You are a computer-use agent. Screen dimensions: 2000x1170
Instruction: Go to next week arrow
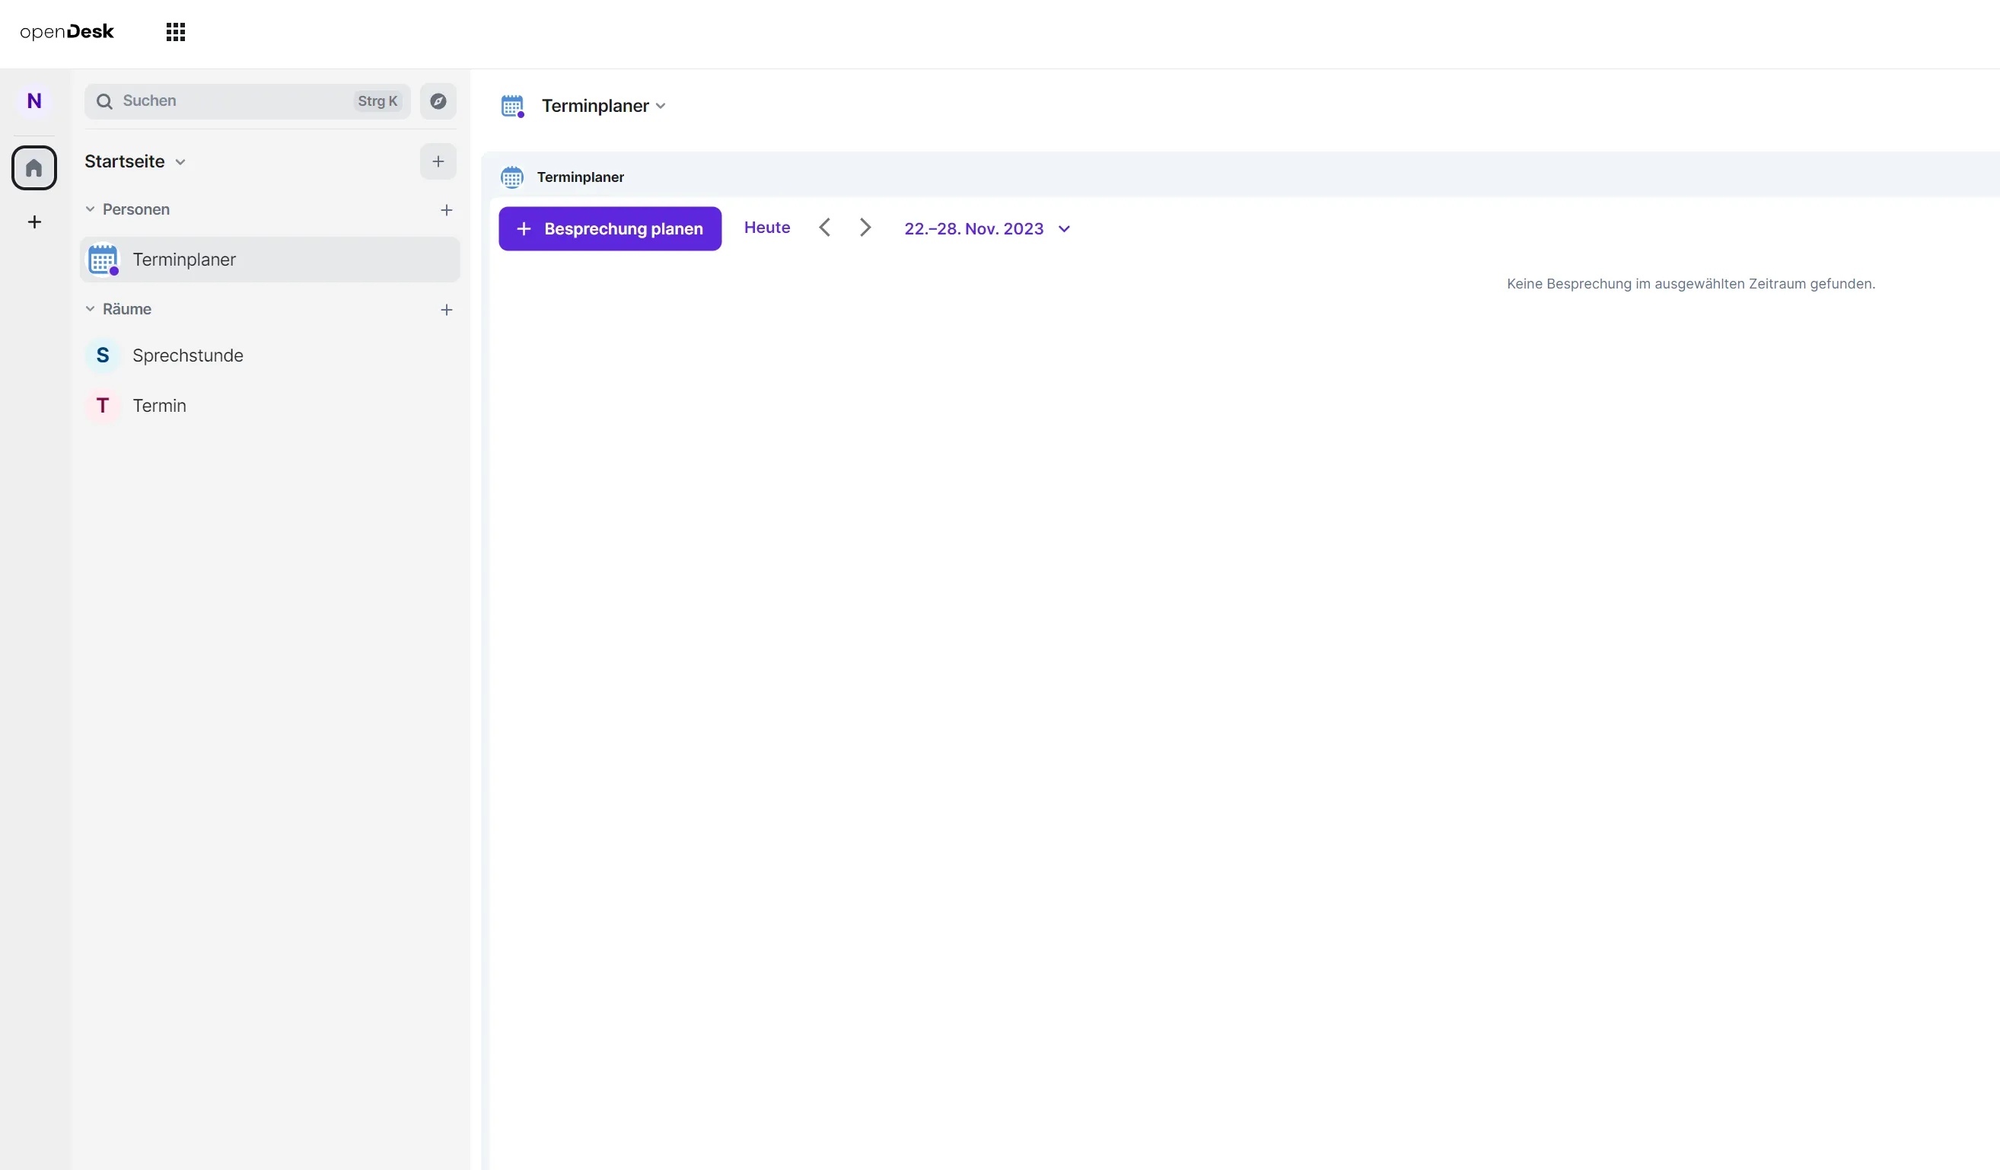pos(865,228)
